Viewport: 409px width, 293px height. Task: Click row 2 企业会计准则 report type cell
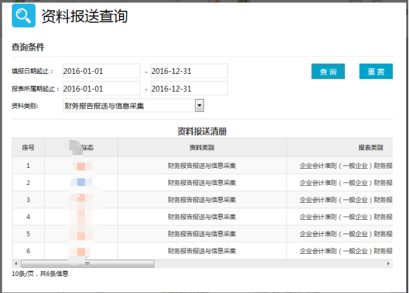340,183
